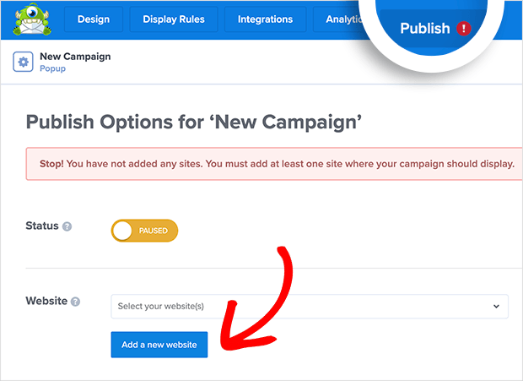Go to the Analytics tab
The image size is (523, 381).
tap(343, 19)
